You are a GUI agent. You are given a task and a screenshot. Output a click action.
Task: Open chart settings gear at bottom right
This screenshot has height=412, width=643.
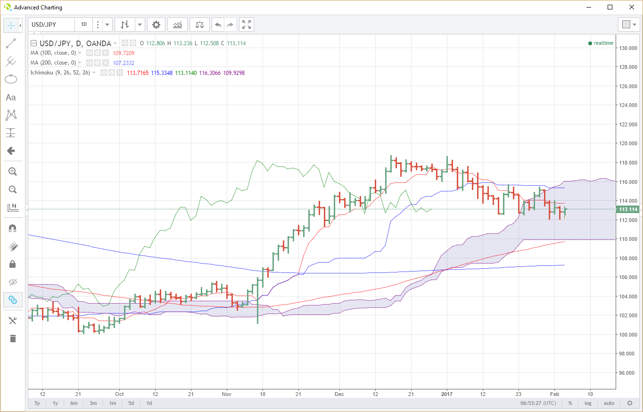click(x=630, y=403)
